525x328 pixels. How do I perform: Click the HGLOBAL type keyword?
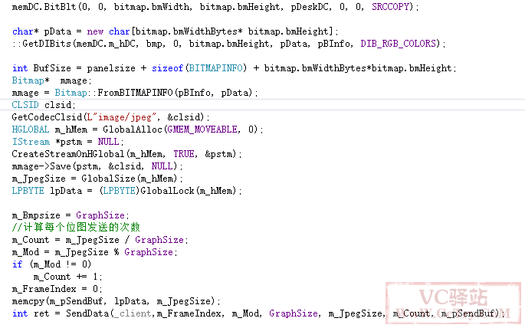pyautogui.click(x=31, y=130)
